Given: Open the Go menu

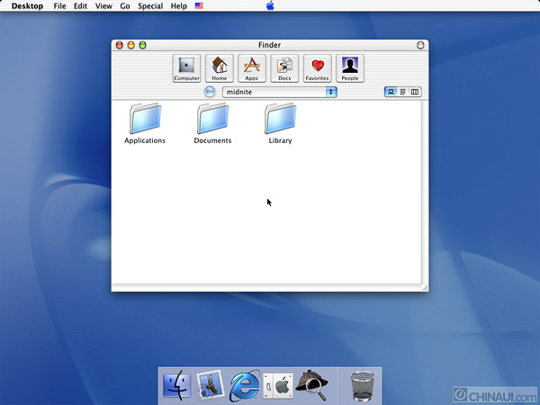Looking at the screenshot, I should tap(125, 6).
